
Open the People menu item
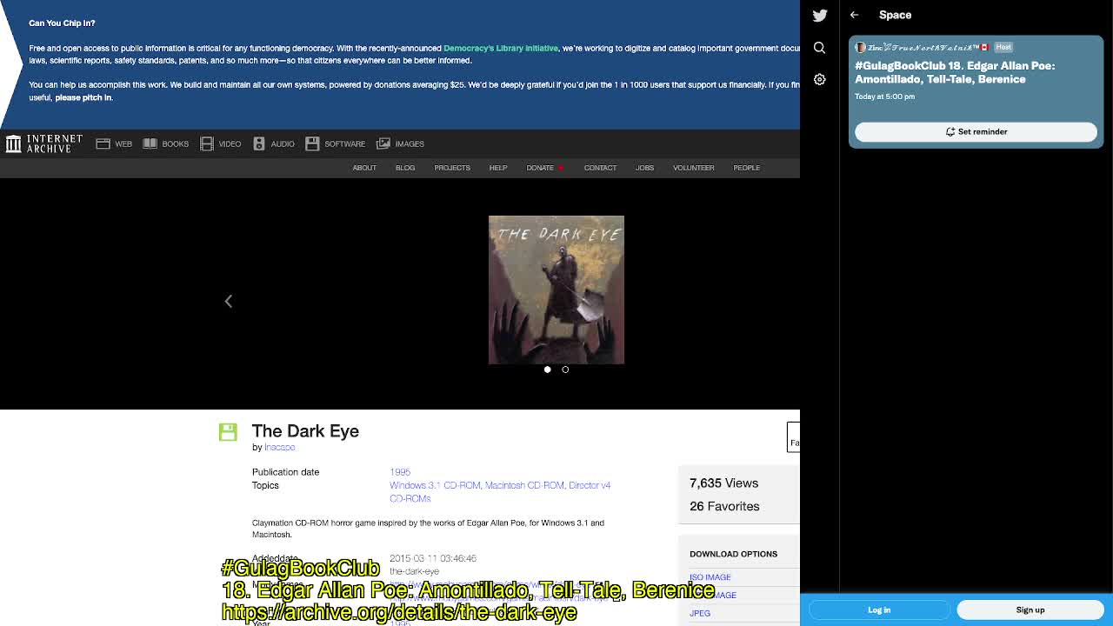click(746, 168)
